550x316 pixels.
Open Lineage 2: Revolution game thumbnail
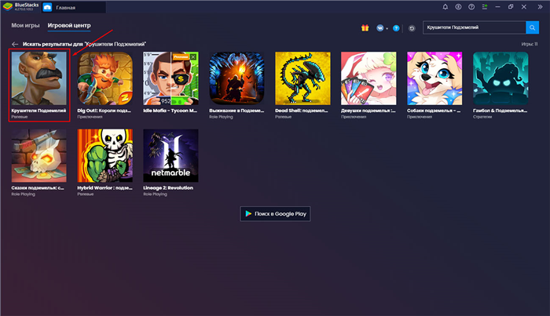tap(170, 156)
